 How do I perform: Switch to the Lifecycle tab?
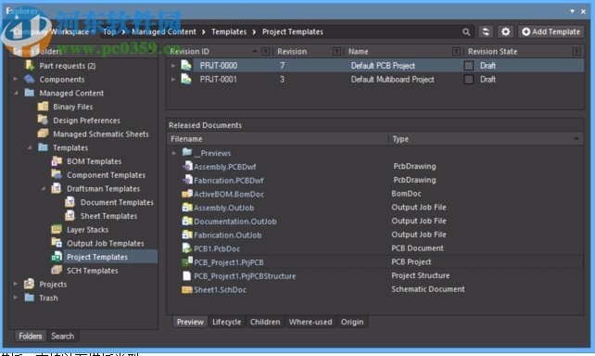[x=226, y=322]
